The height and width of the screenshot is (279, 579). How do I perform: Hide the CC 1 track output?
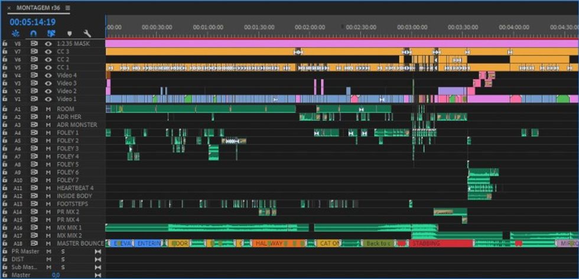(x=48, y=67)
